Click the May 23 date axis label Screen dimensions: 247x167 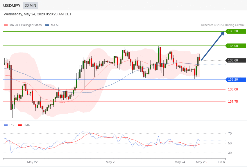point(111,162)
